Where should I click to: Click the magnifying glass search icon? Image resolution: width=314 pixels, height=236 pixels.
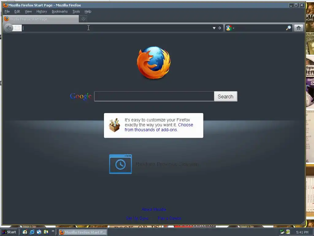pos(288,28)
